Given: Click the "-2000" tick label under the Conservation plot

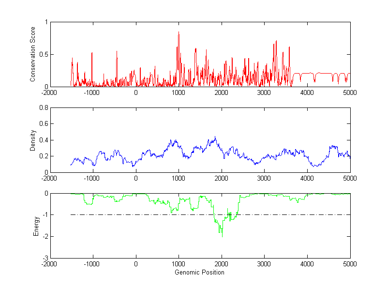Looking at the screenshot, I should (x=49, y=92).
